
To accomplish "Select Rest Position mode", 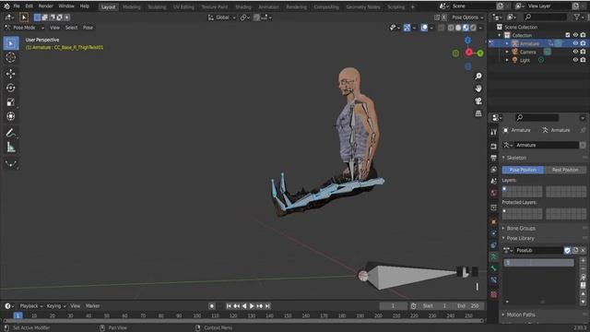I will (565, 170).
